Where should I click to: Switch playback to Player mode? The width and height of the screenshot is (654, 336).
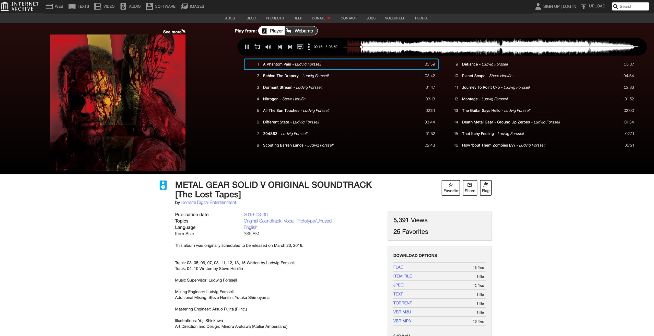pos(272,31)
